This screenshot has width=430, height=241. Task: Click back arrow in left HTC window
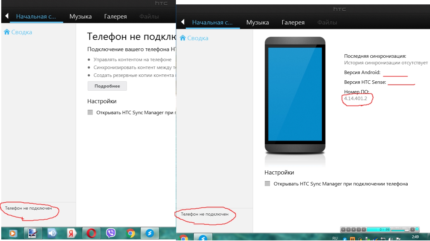pos(6,16)
